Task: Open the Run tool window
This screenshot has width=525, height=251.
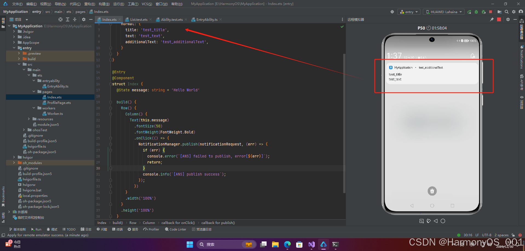Action: tap(36, 229)
